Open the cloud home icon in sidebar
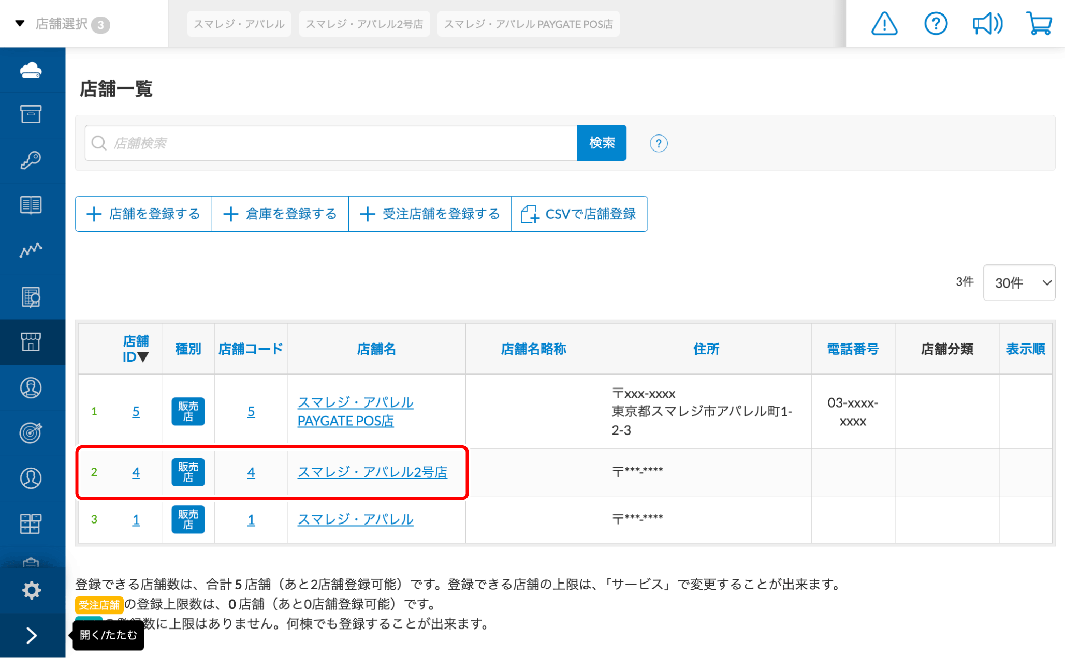The height and width of the screenshot is (658, 1065). click(x=31, y=70)
